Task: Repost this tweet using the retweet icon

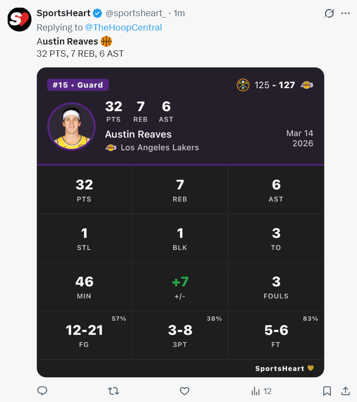Action: [113, 391]
